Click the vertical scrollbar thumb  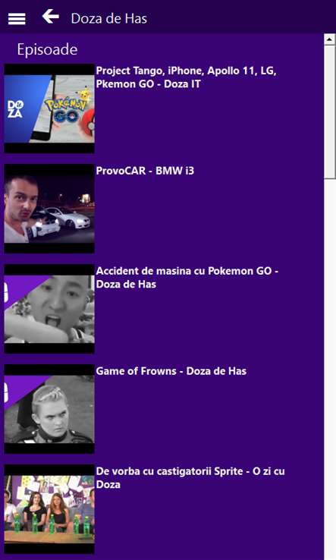tap(330, 112)
